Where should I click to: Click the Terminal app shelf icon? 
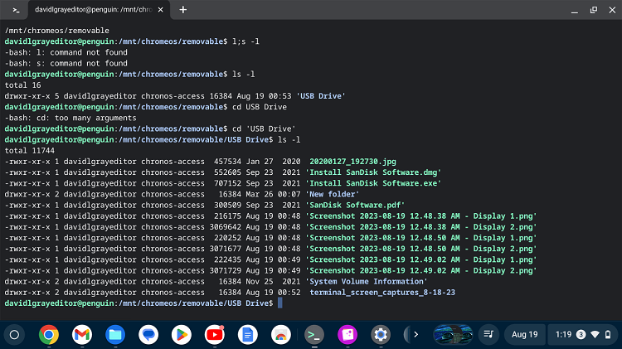pos(313,334)
